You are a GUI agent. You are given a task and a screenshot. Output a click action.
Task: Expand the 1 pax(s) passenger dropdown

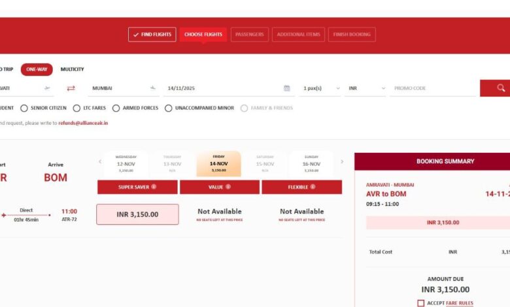tap(321, 88)
